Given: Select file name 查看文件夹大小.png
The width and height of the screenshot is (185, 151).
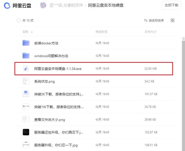Looking at the screenshot, I should [49, 120].
